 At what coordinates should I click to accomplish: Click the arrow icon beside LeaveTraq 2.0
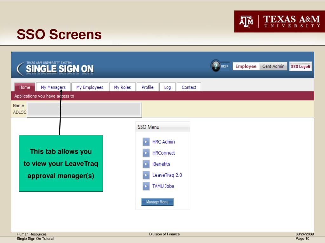[146, 175]
